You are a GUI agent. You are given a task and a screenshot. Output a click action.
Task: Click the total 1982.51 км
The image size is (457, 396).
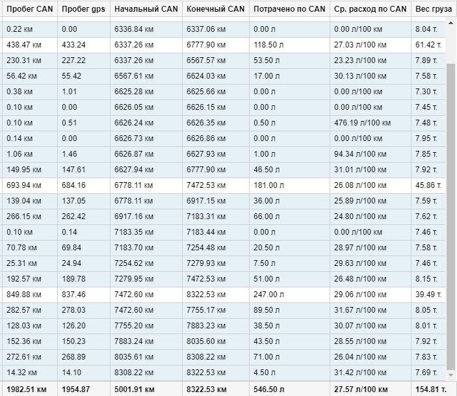[x=26, y=389]
